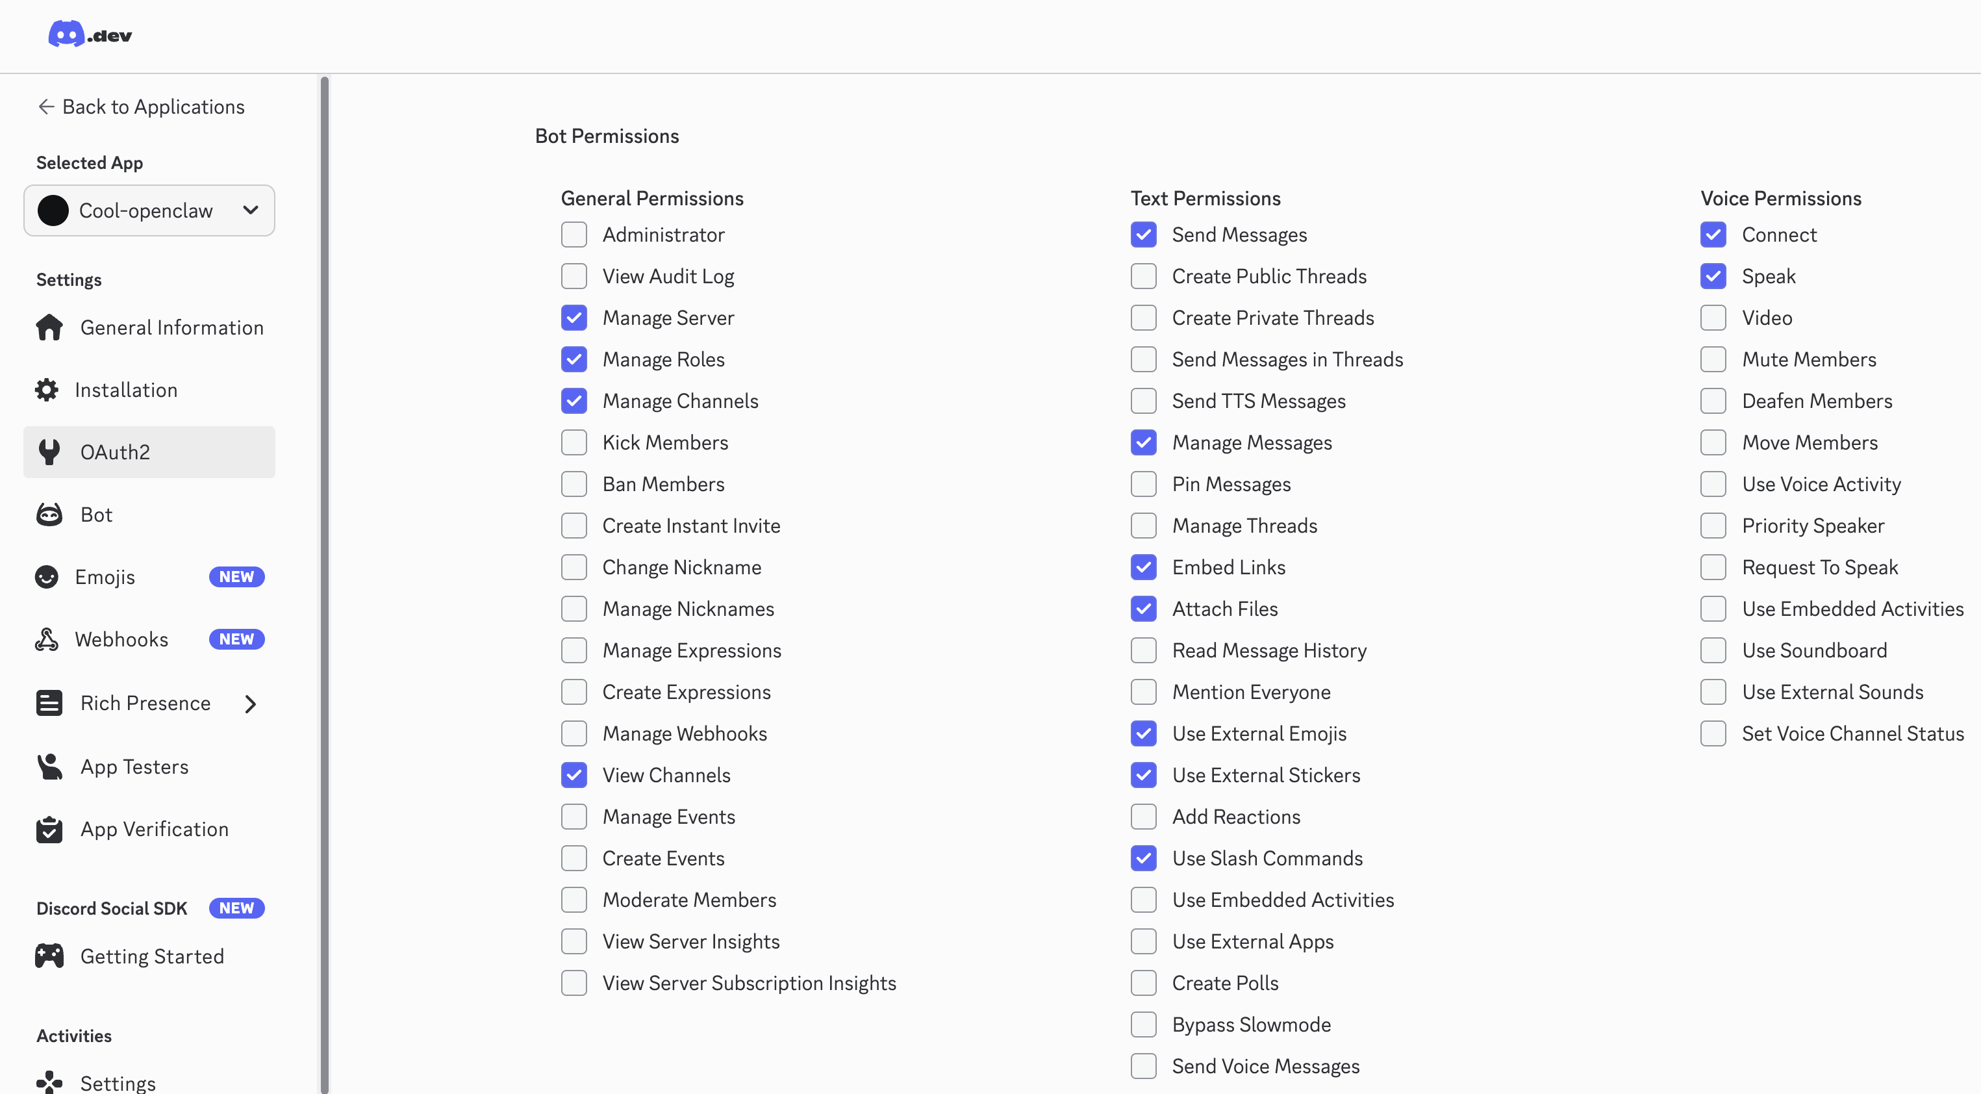
Task: Click the sidebar scrollbar
Action: click(323, 539)
